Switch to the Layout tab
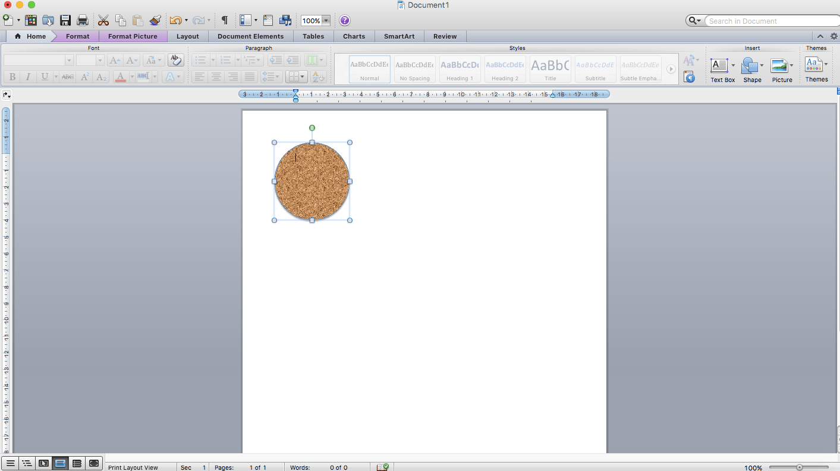The width and height of the screenshot is (840, 471). pos(188,36)
